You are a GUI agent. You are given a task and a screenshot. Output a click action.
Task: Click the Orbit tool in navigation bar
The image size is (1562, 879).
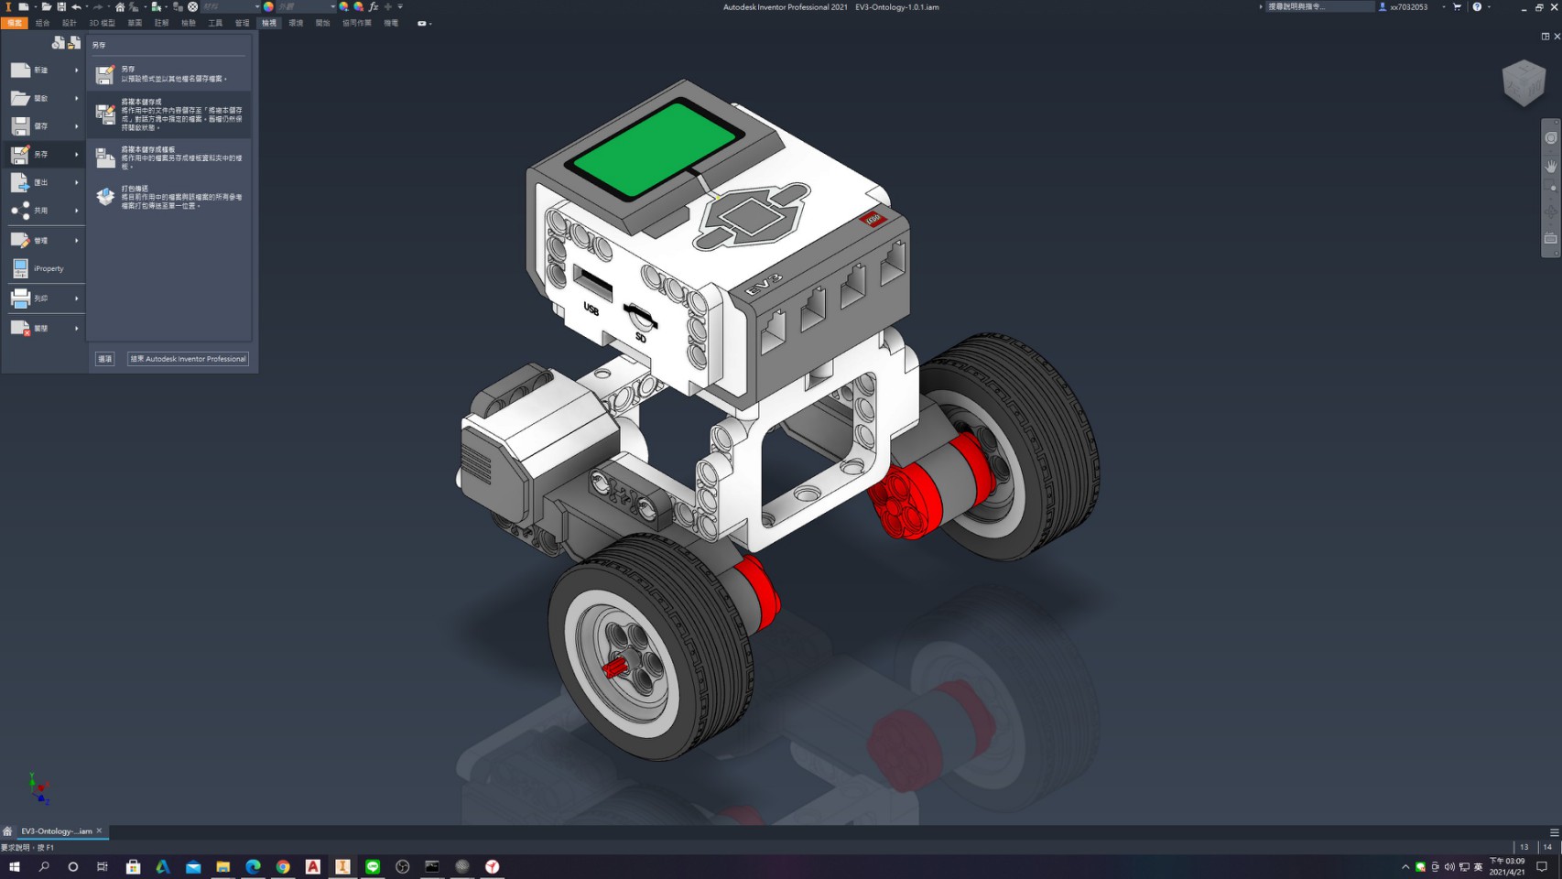point(1551,212)
